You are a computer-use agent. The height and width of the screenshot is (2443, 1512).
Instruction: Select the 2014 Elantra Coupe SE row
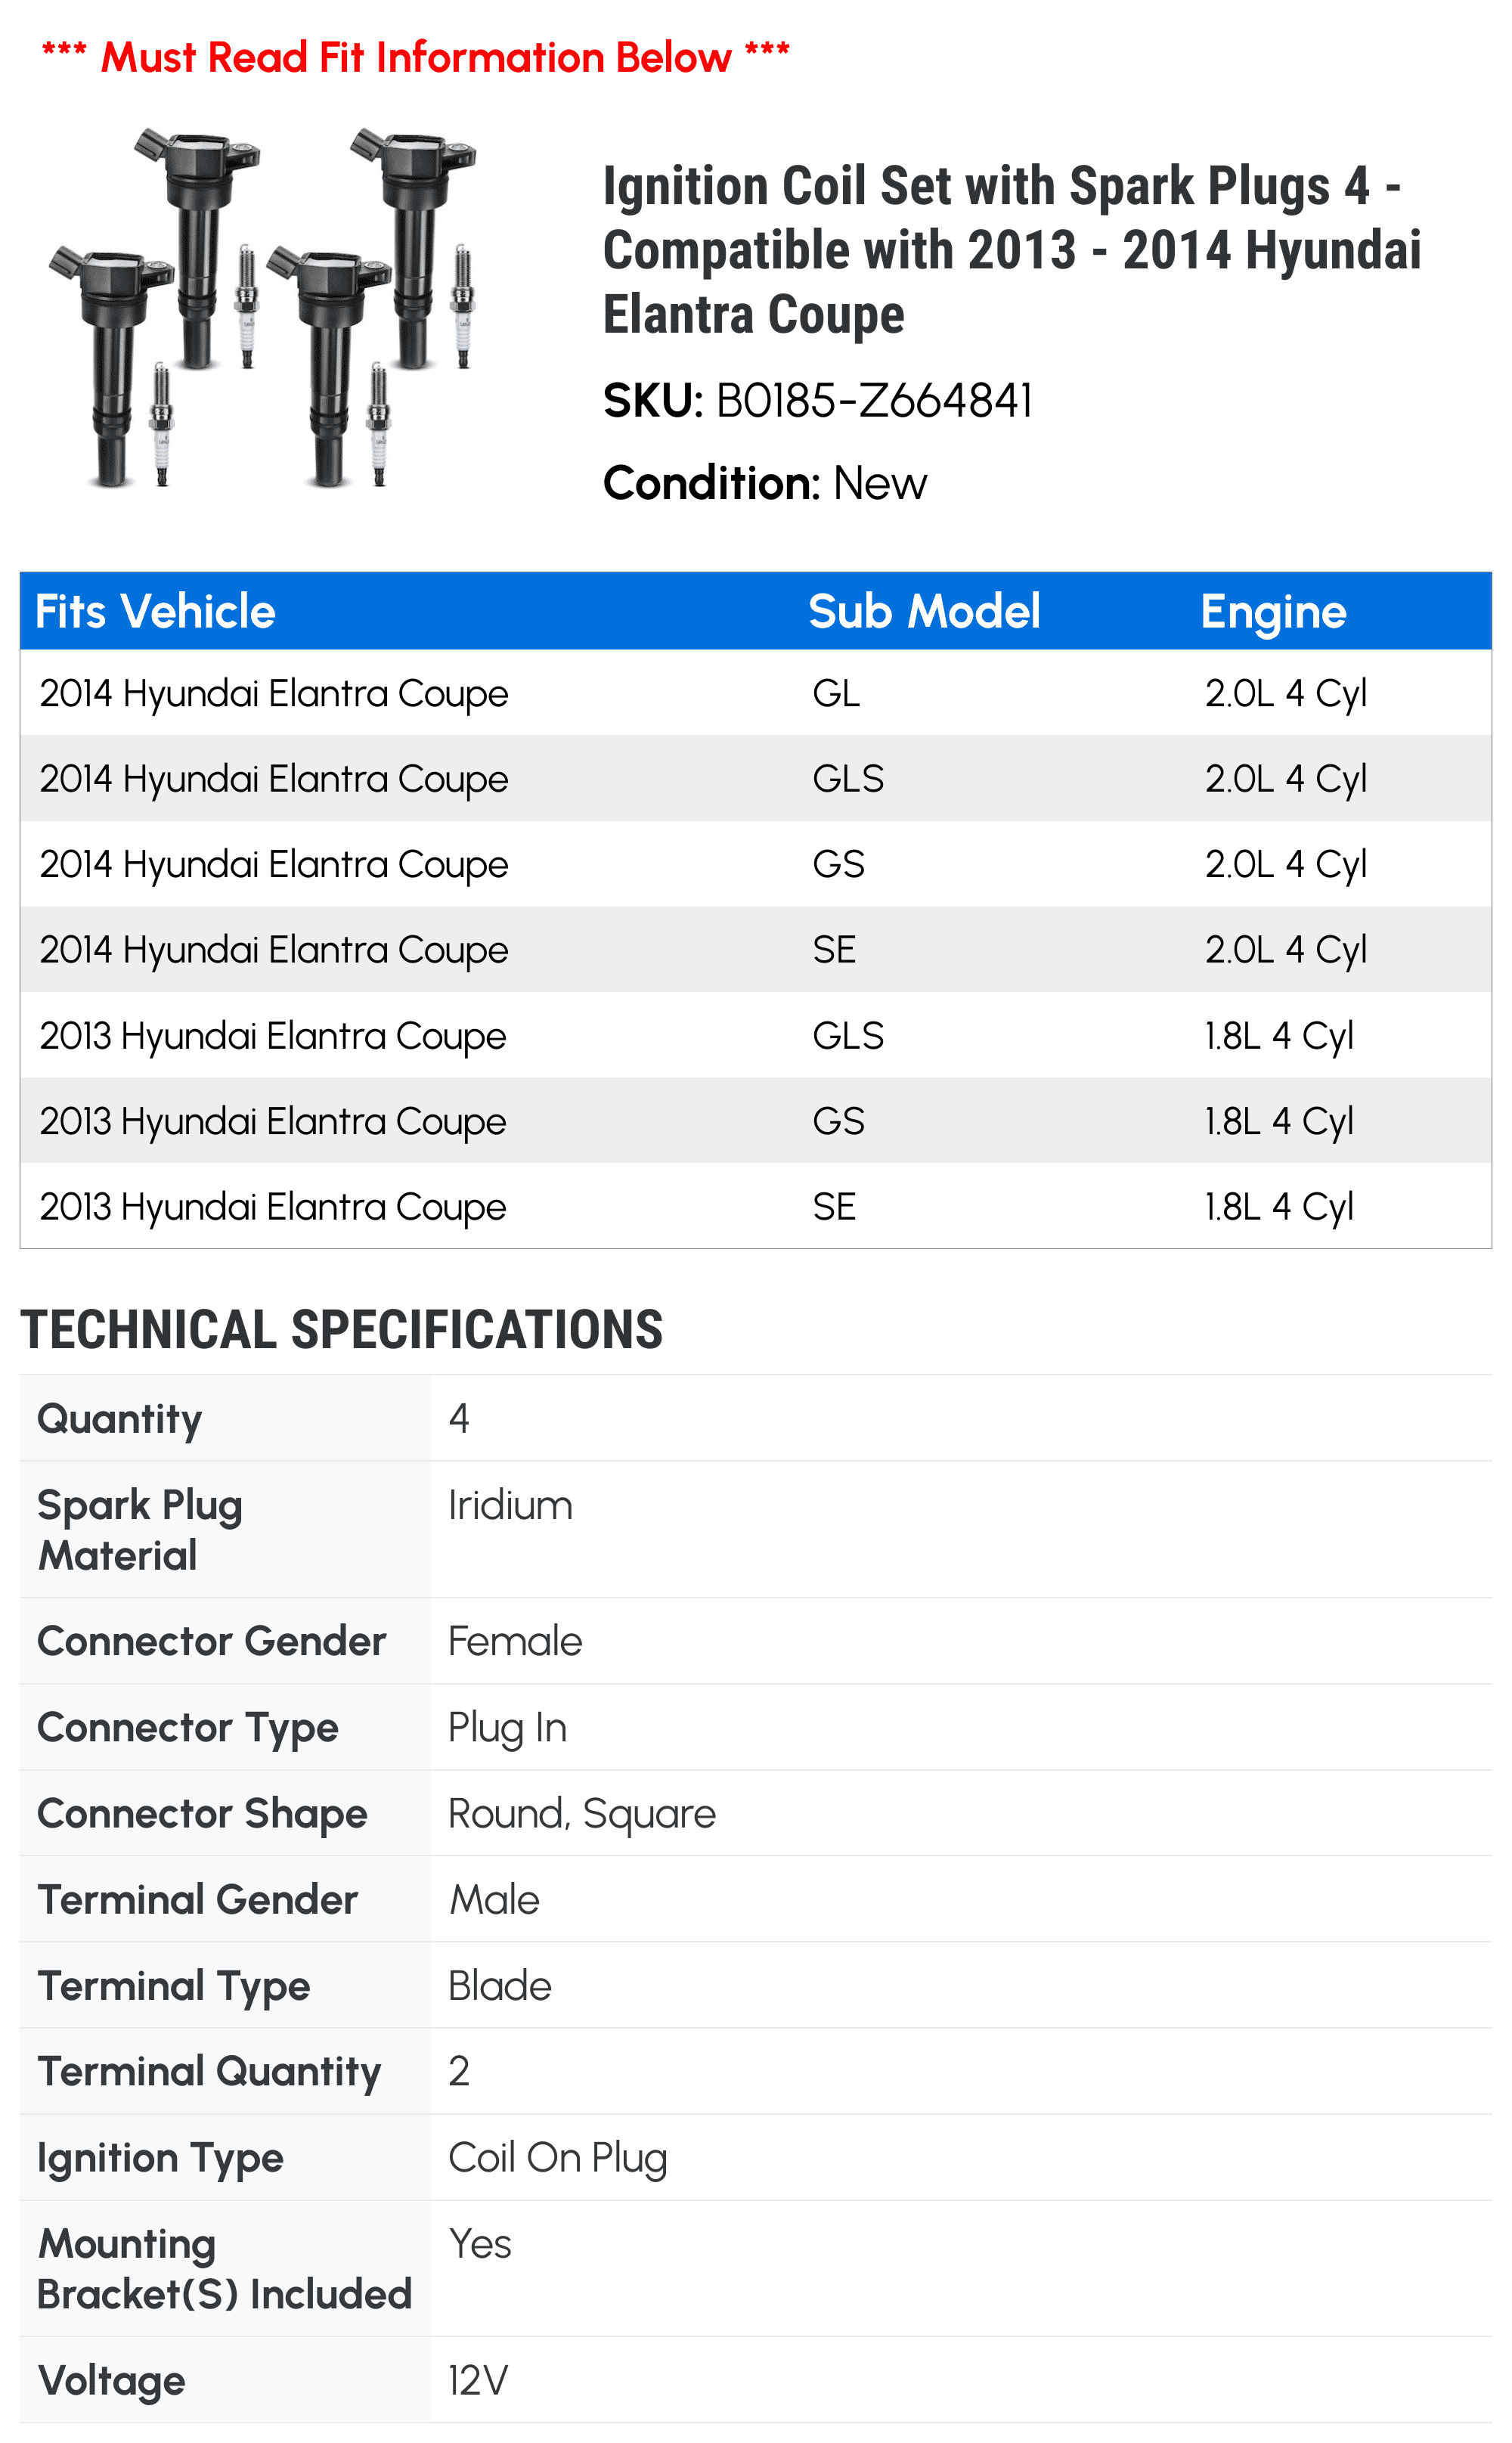click(x=756, y=949)
